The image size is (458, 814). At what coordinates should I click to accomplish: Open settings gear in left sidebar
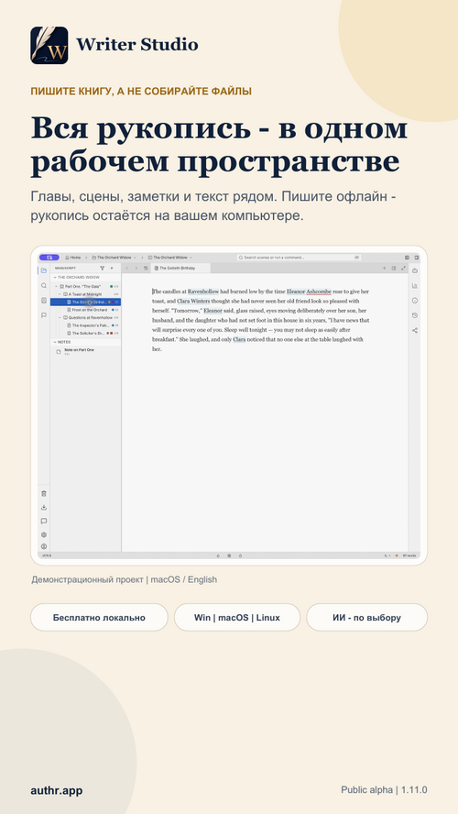44,534
